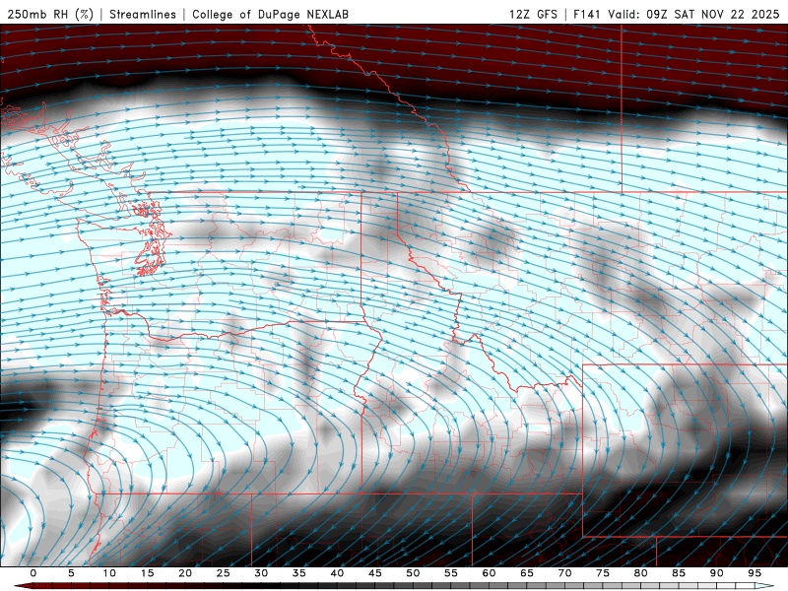Viewport: 788px width, 591px height.
Task: Click the 5 value on the color scale
Action: point(71,573)
